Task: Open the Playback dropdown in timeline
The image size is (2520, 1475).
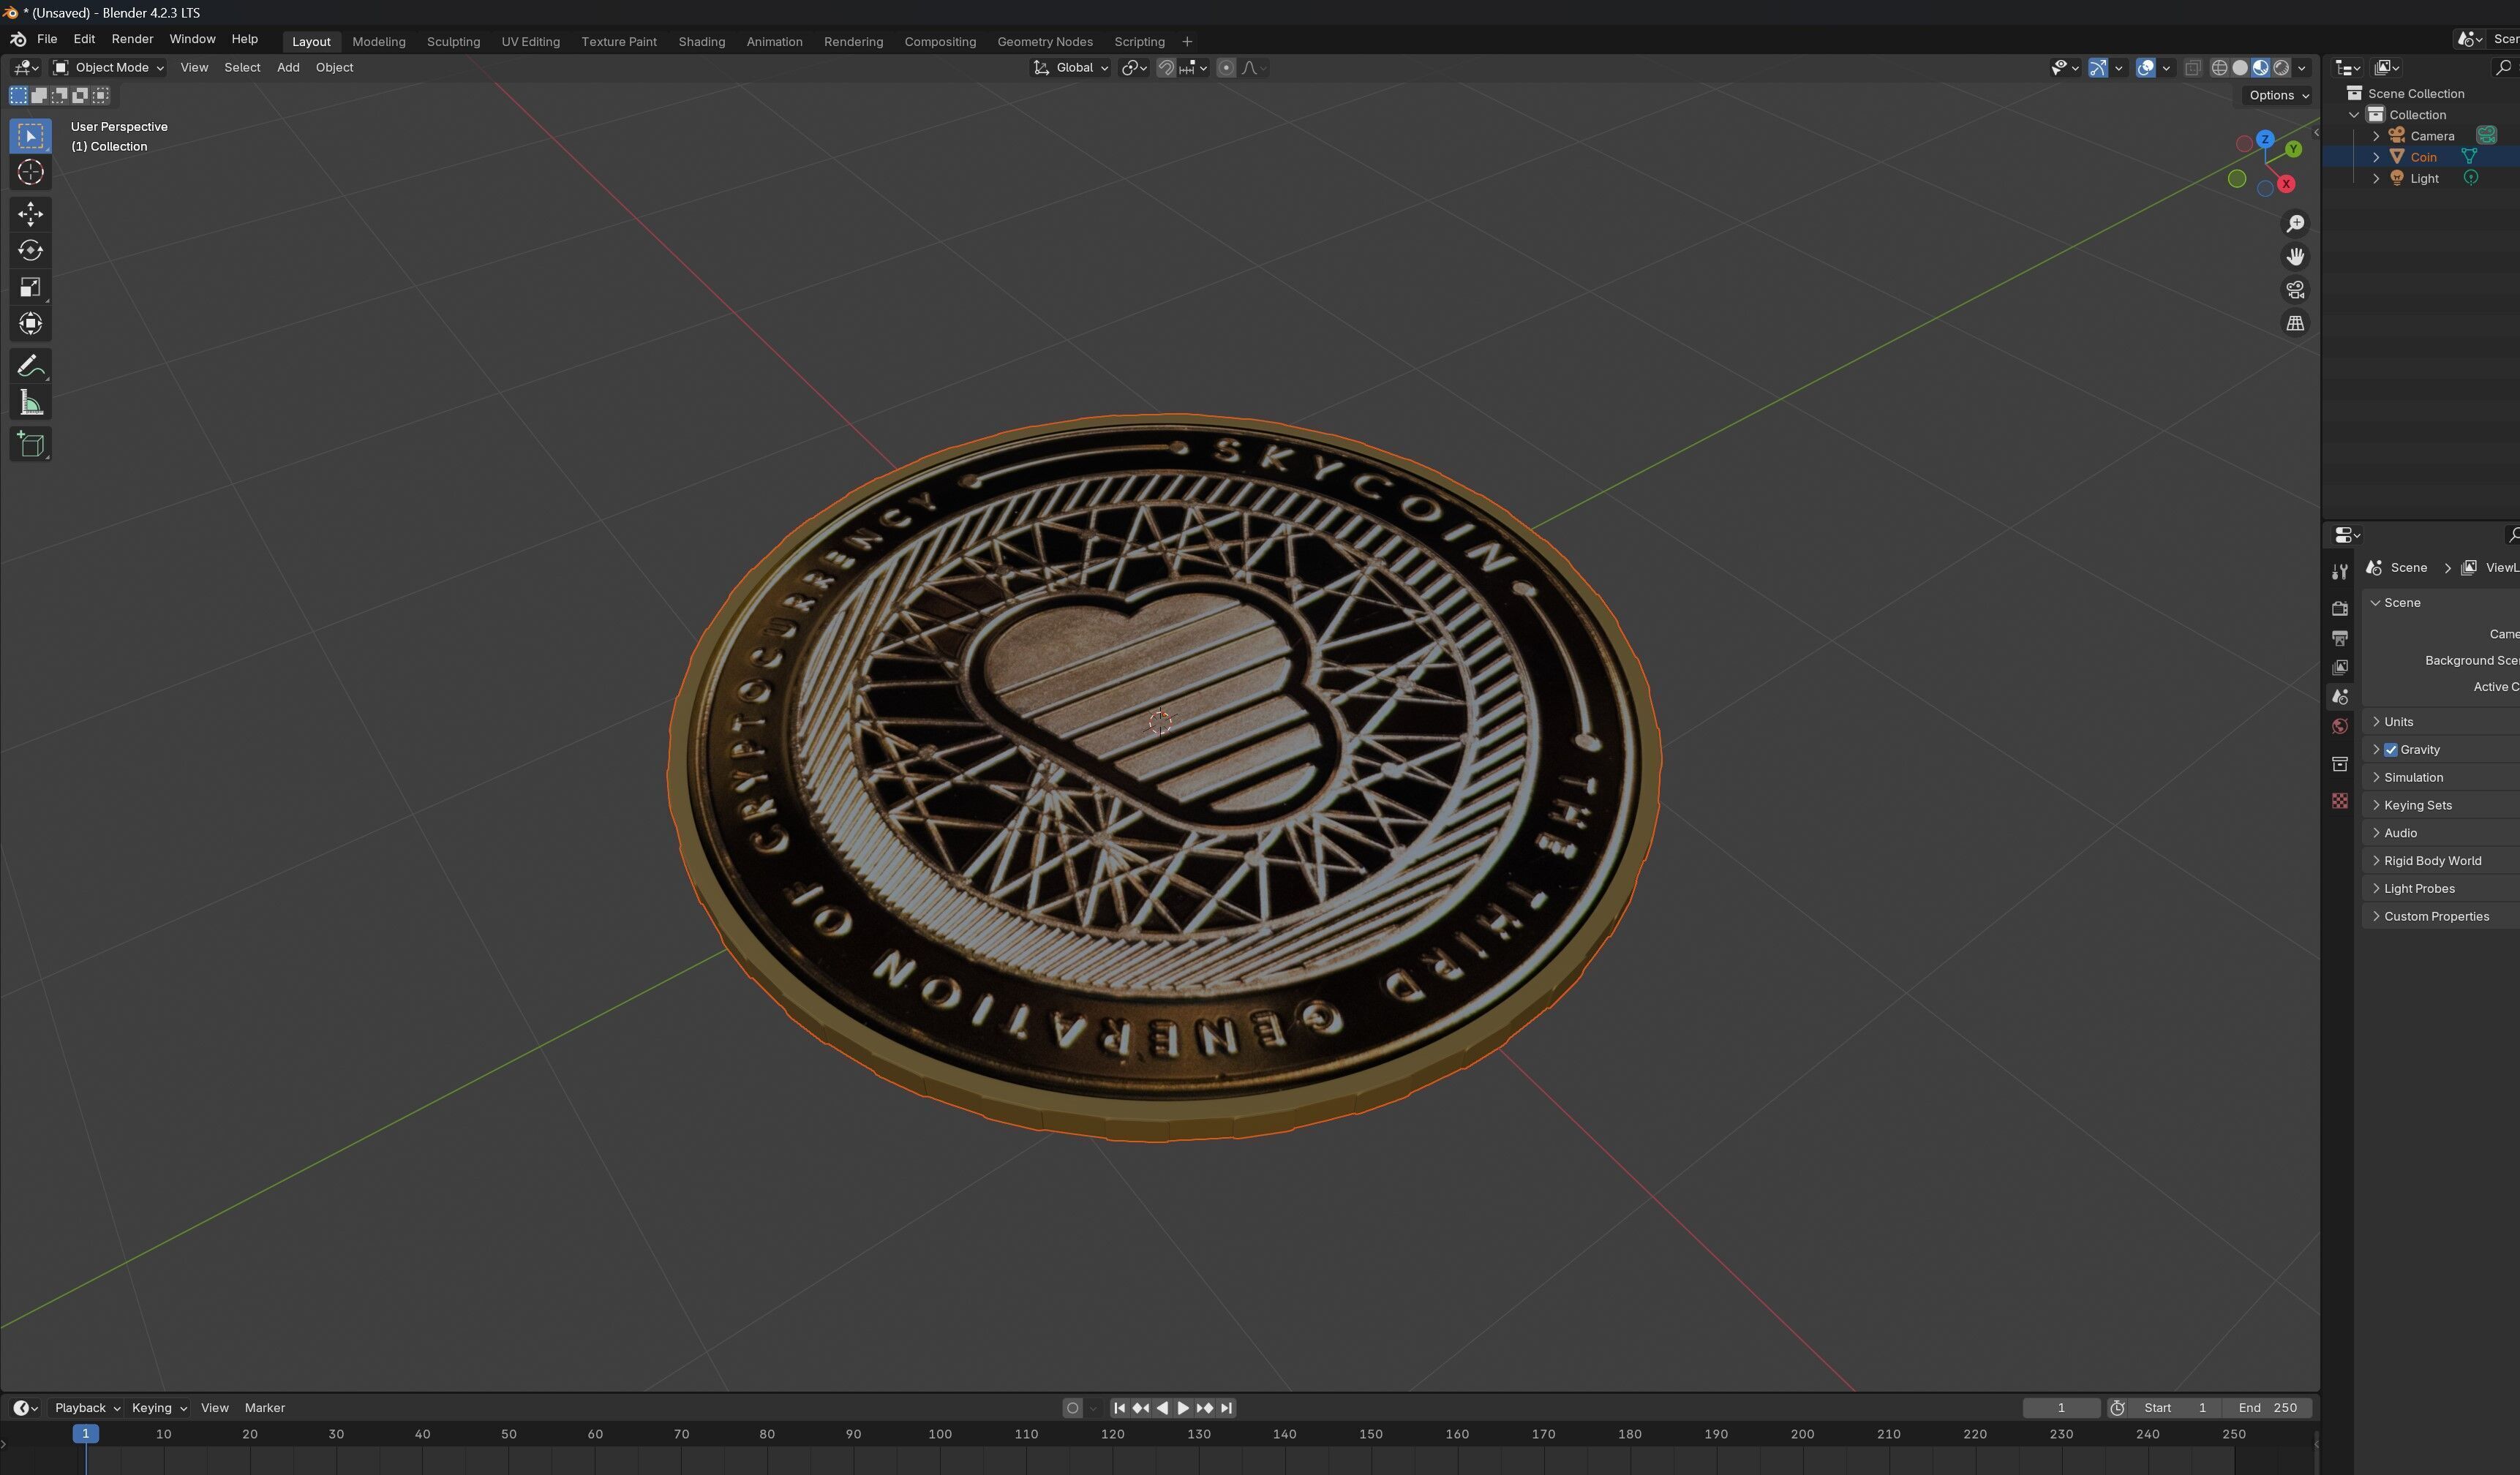Action: click(87, 1408)
